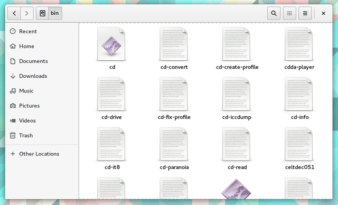Select the cd-fix-profile file icon
Viewport: 338px width, 205px height.
click(x=174, y=94)
